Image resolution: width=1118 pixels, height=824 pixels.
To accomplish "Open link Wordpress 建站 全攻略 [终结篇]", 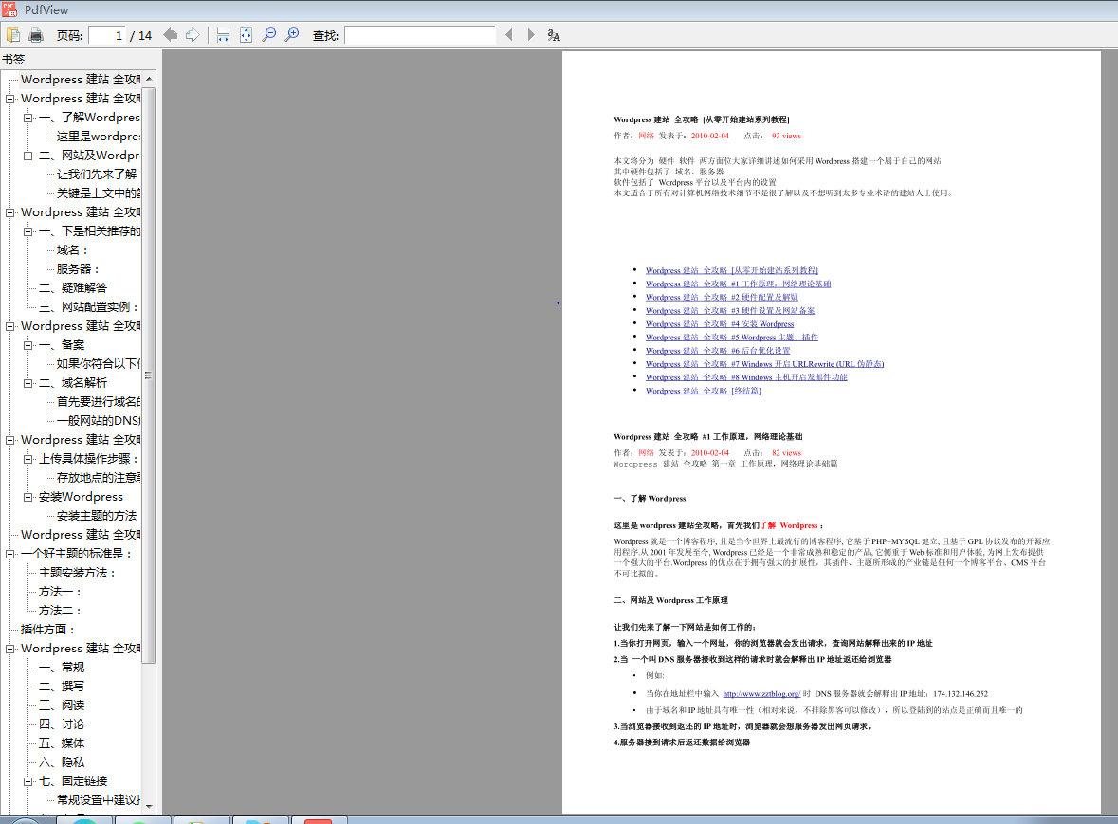I will tap(703, 391).
